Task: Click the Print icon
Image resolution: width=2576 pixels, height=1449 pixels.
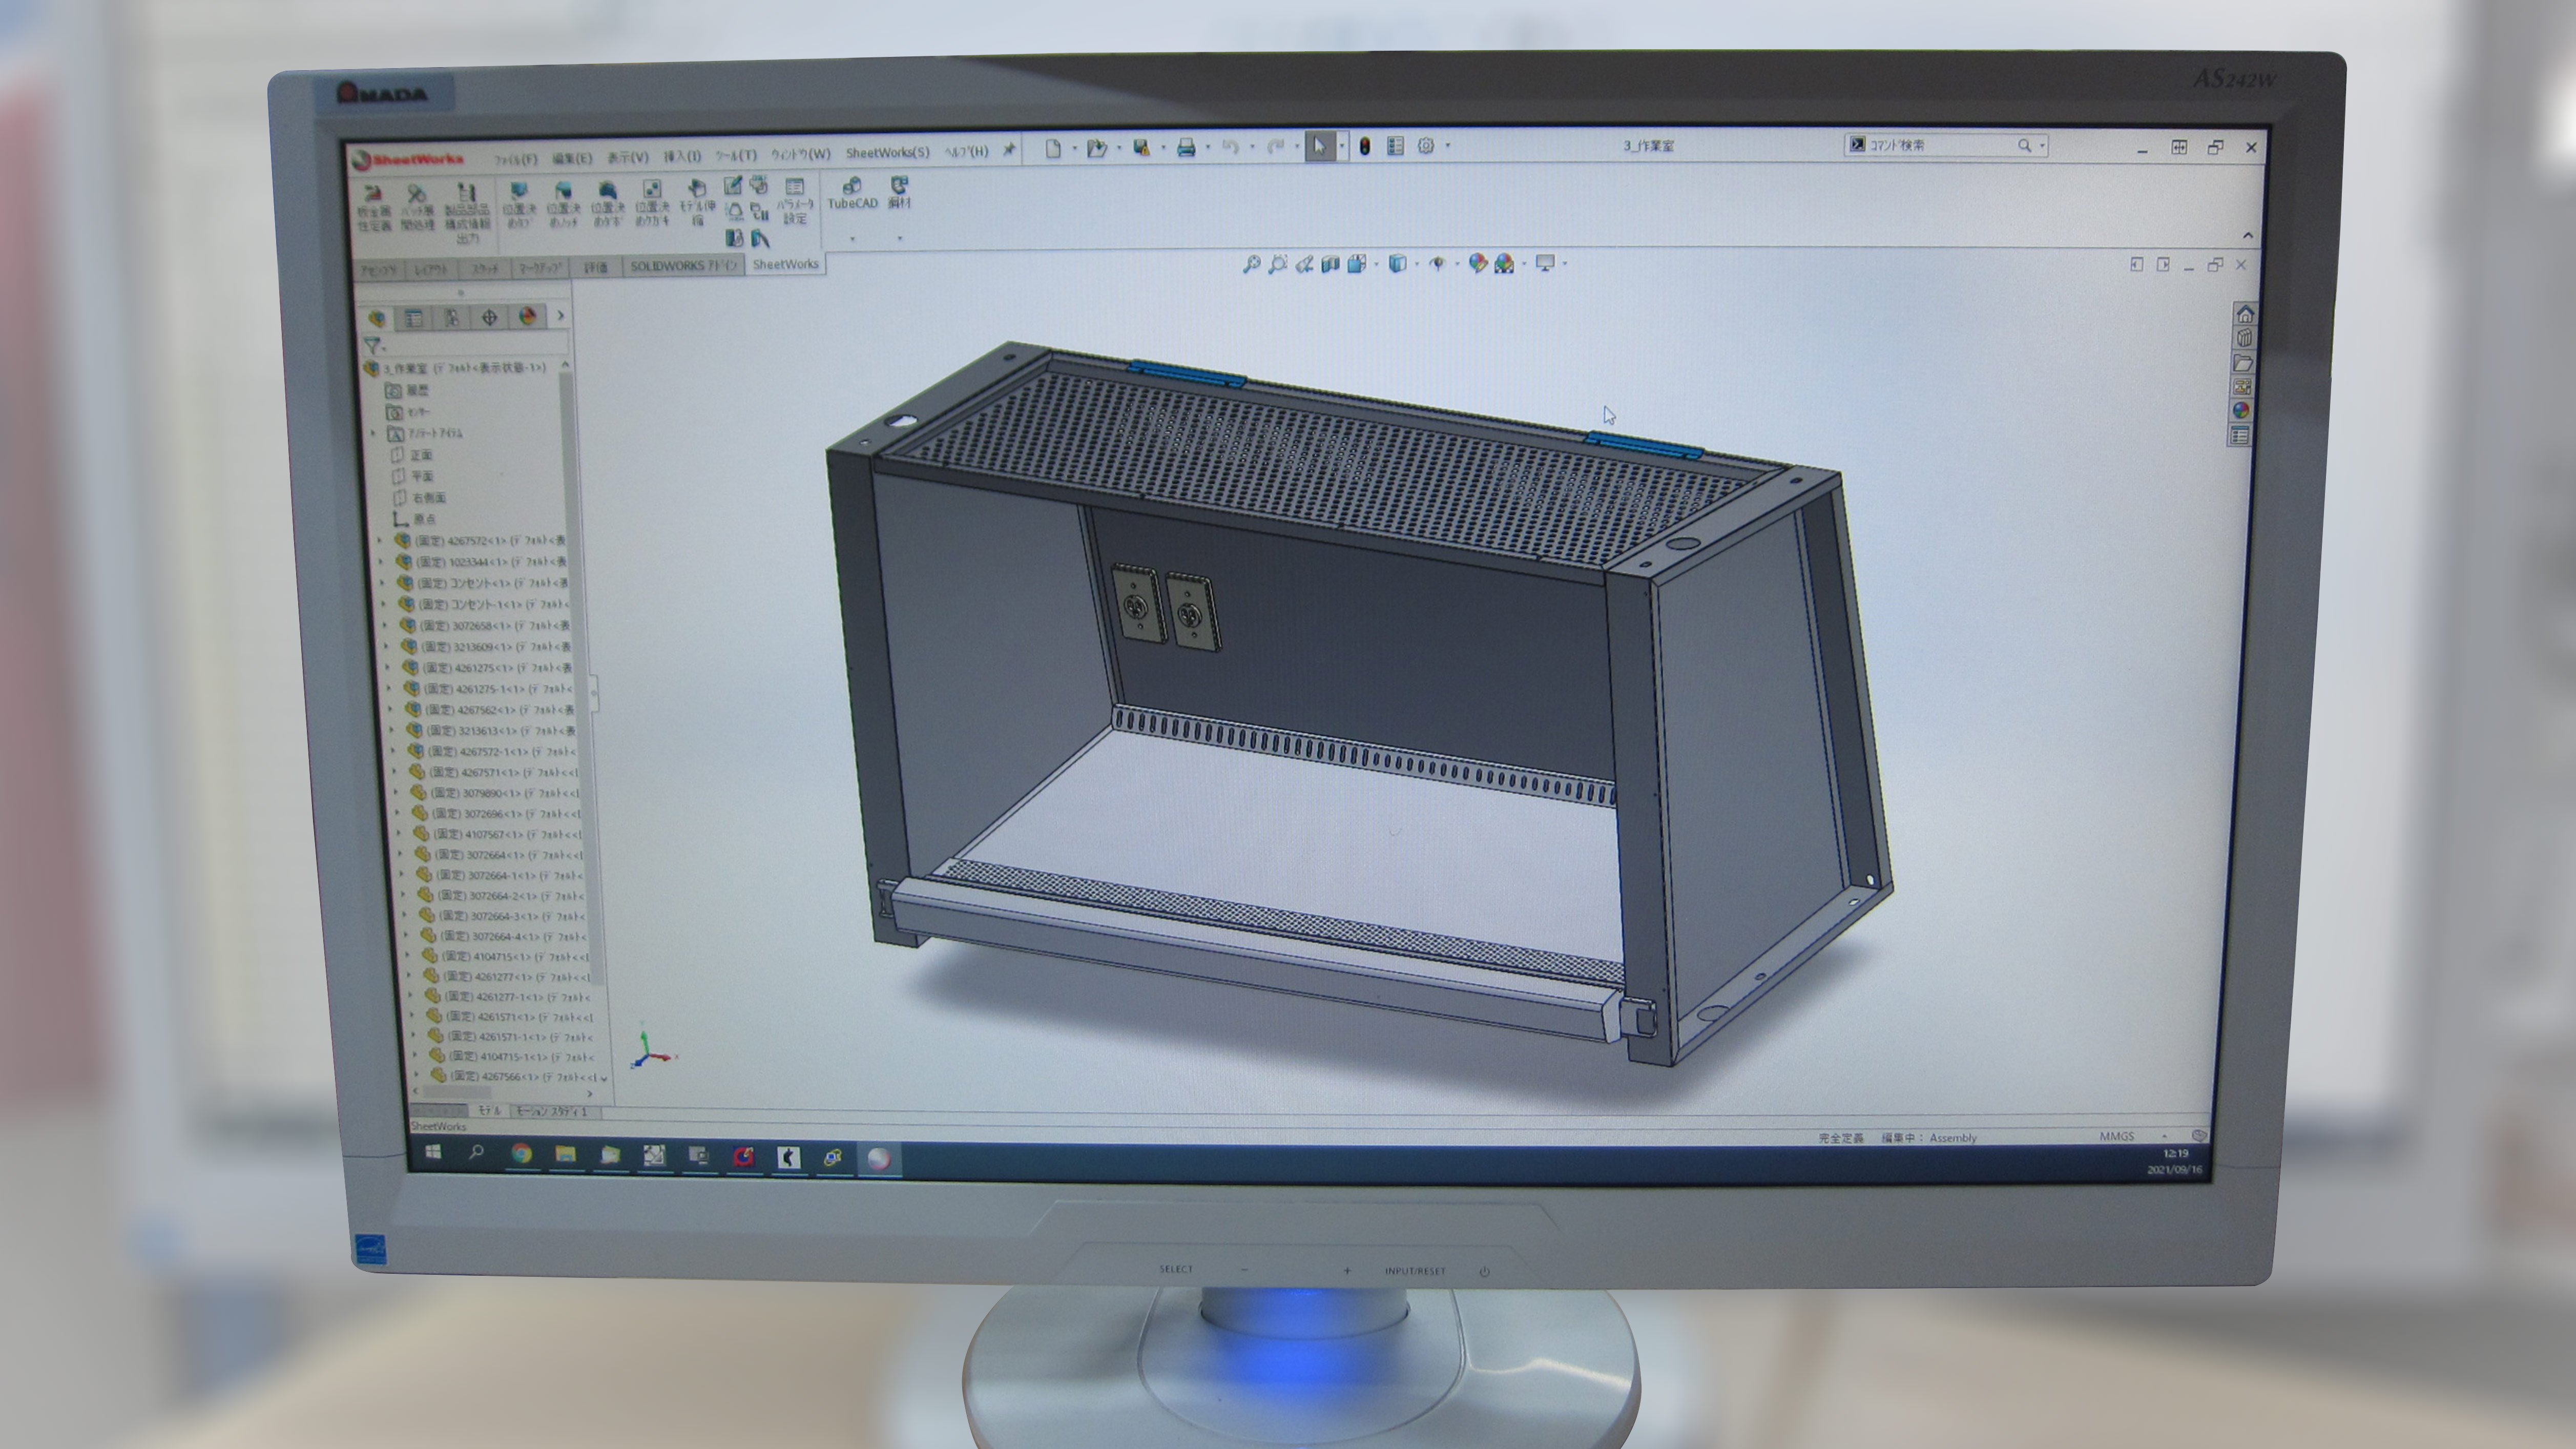Action: click(x=1186, y=148)
